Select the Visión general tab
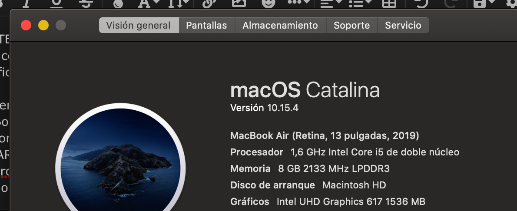The image size is (517, 211). click(x=139, y=25)
